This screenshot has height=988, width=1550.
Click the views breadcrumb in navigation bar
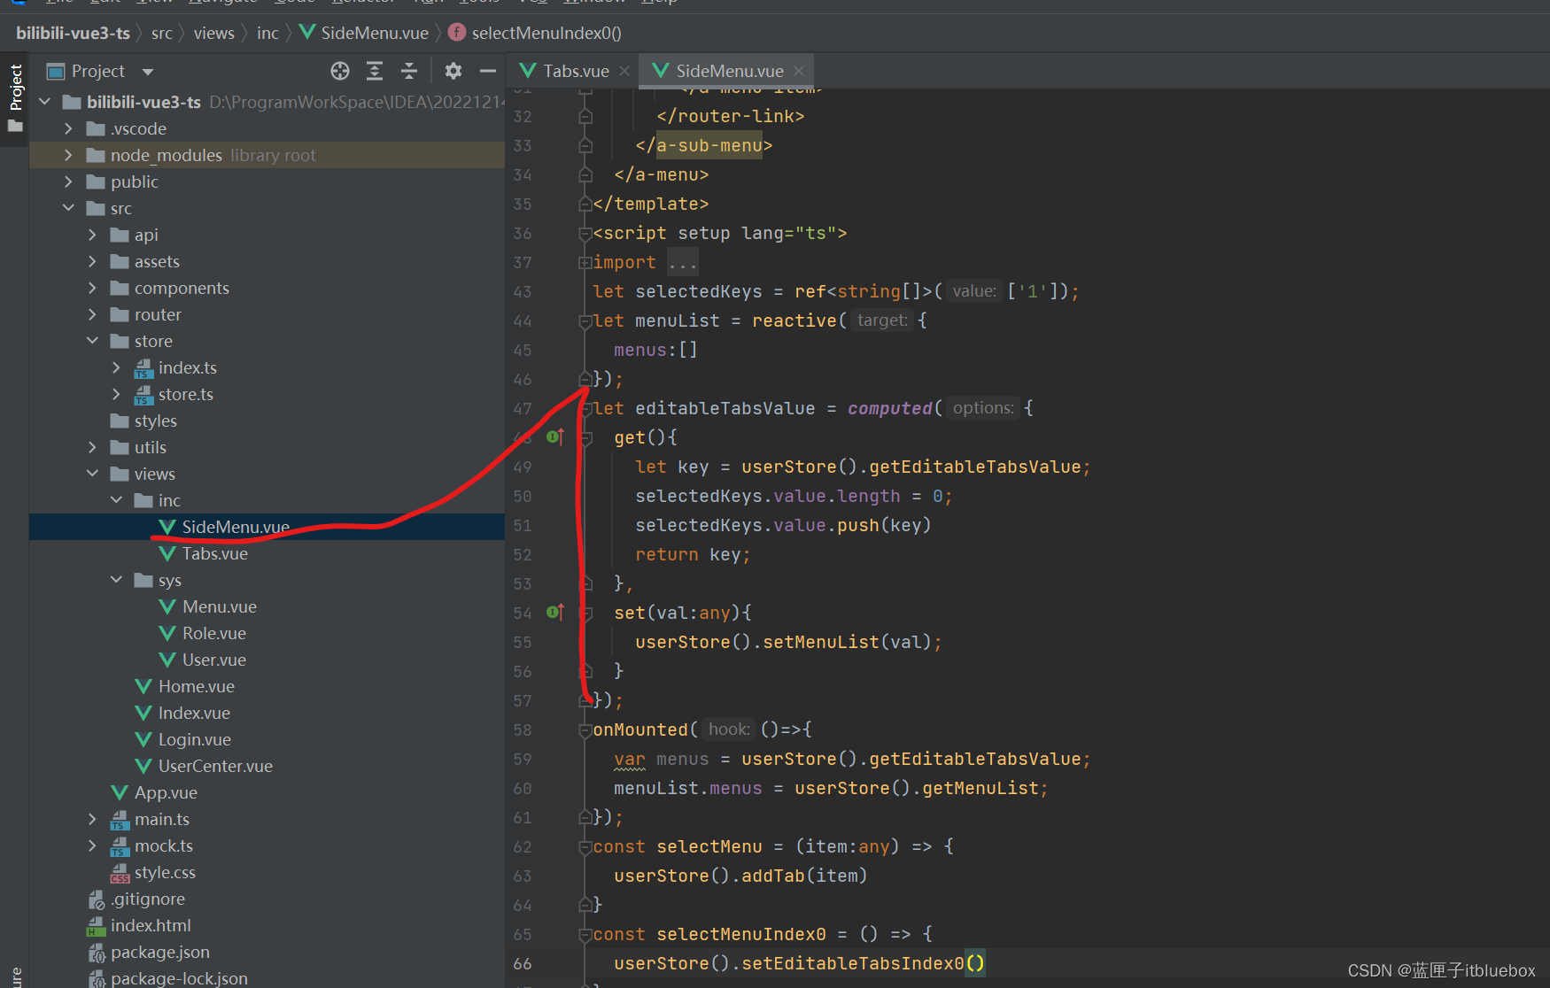tap(213, 34)
